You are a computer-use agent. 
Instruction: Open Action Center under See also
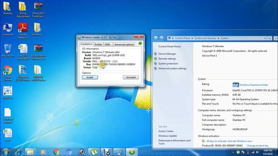pos(166,131)
